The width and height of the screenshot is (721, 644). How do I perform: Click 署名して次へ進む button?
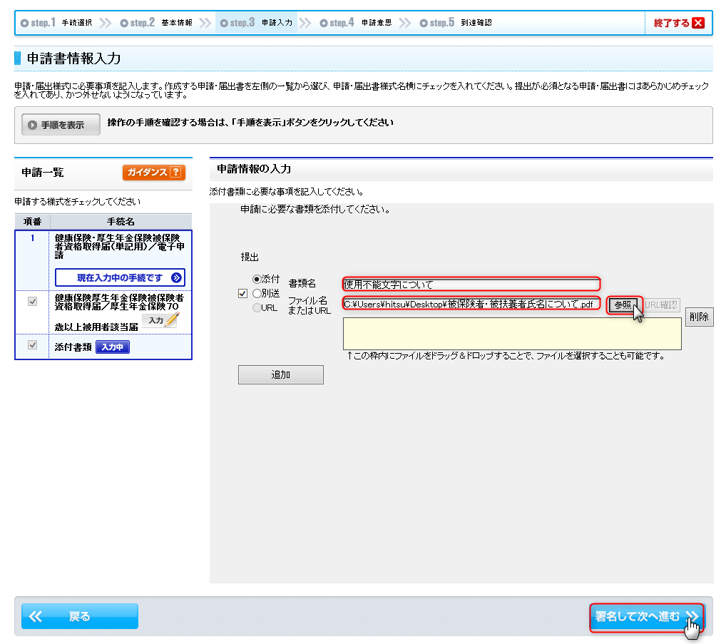pos(646,617)
